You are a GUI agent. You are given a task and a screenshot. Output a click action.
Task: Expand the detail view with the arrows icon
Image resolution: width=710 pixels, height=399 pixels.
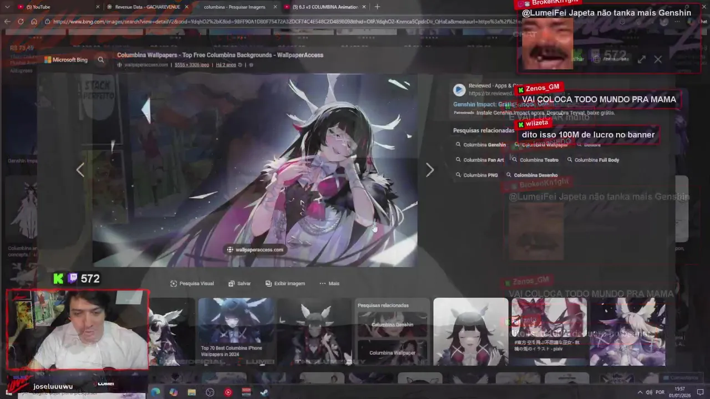pyautogui.click(x=641, y=59)
